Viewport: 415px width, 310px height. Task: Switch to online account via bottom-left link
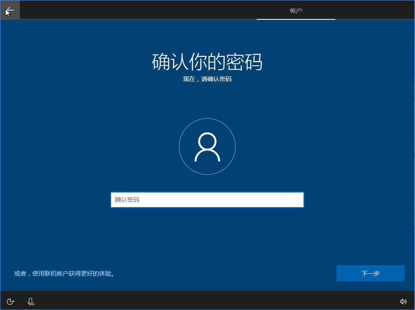(x=65, y=274)
